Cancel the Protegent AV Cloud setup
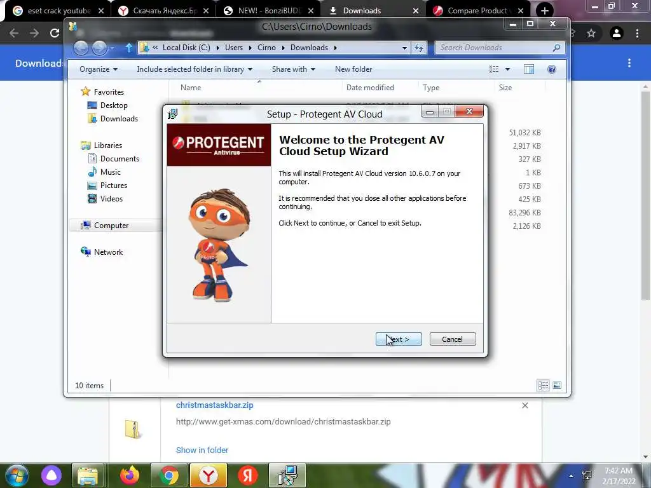Image resolution: width=651 pixels, height=488 pixels. 453,339
